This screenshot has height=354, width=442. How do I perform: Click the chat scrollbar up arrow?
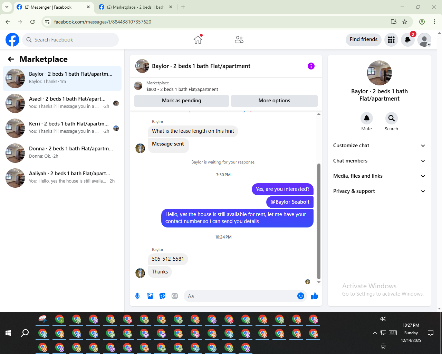pyautogui.click(x=319, y=114)
